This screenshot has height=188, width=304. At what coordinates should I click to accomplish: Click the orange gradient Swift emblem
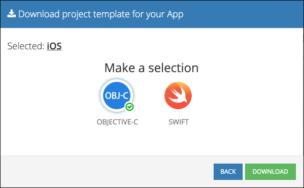point(178,96)
